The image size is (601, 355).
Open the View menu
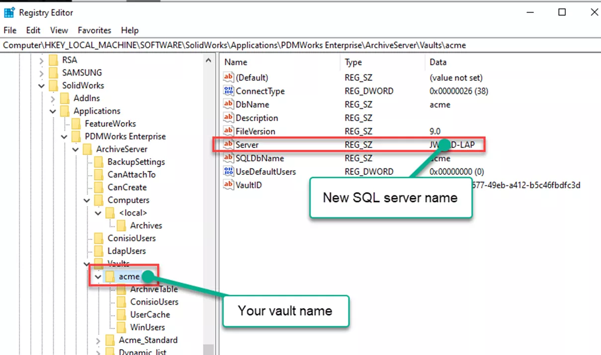[59, 30]
